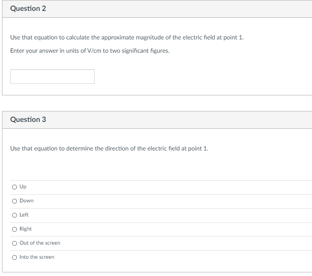Choose the "Right" radio option circle
Viewport: 312px width, 276px height.
point(15,229)
